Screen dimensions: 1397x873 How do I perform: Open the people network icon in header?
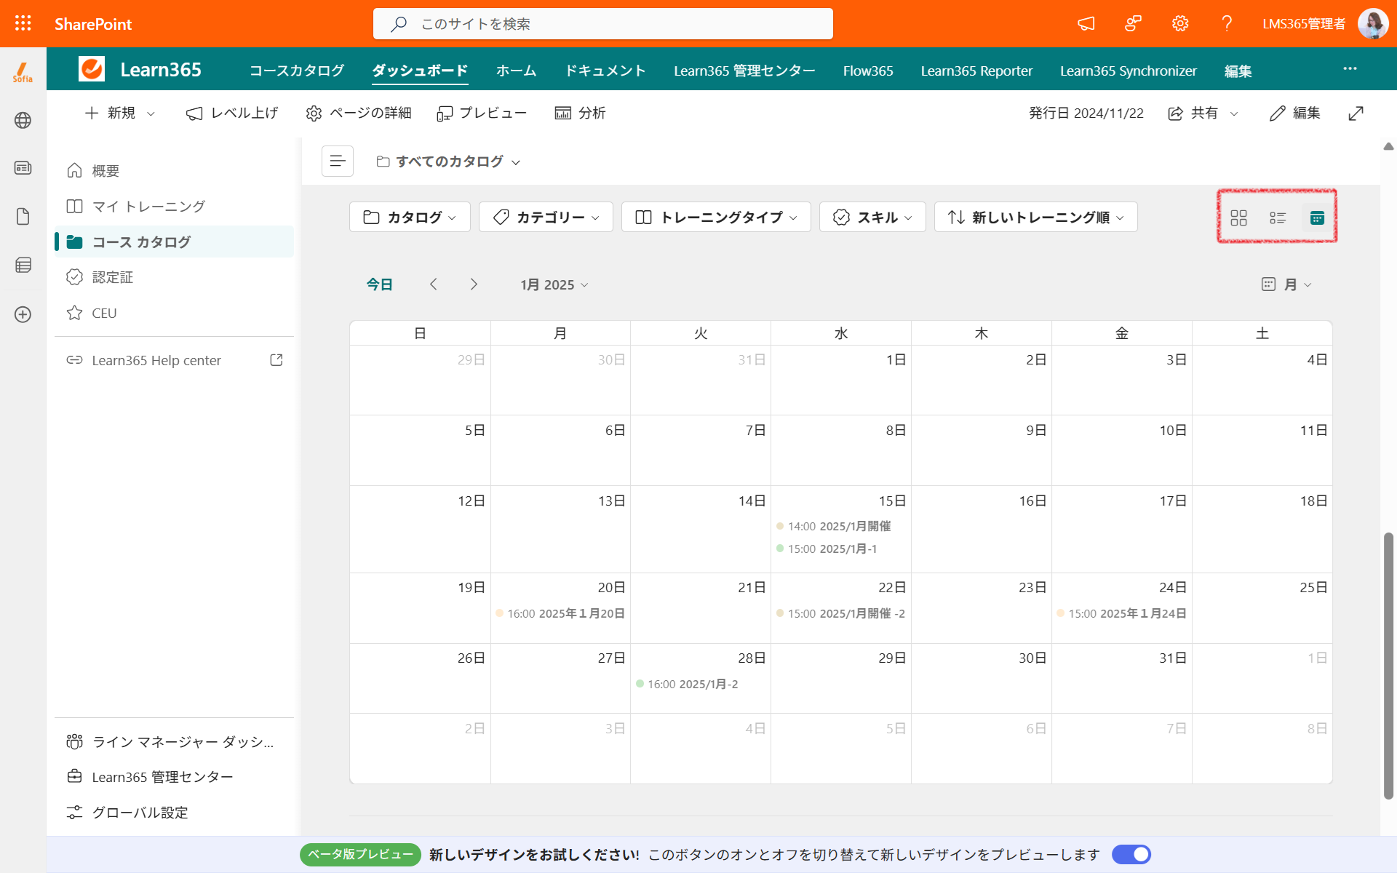[1133, 23]
